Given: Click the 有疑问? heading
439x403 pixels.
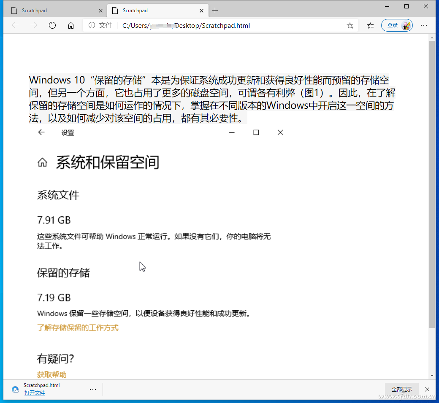Looking at the screenshot, I should click(x=55, y=359).
